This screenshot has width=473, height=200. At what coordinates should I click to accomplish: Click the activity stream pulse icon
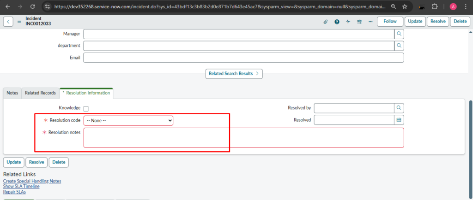[348, 22]
